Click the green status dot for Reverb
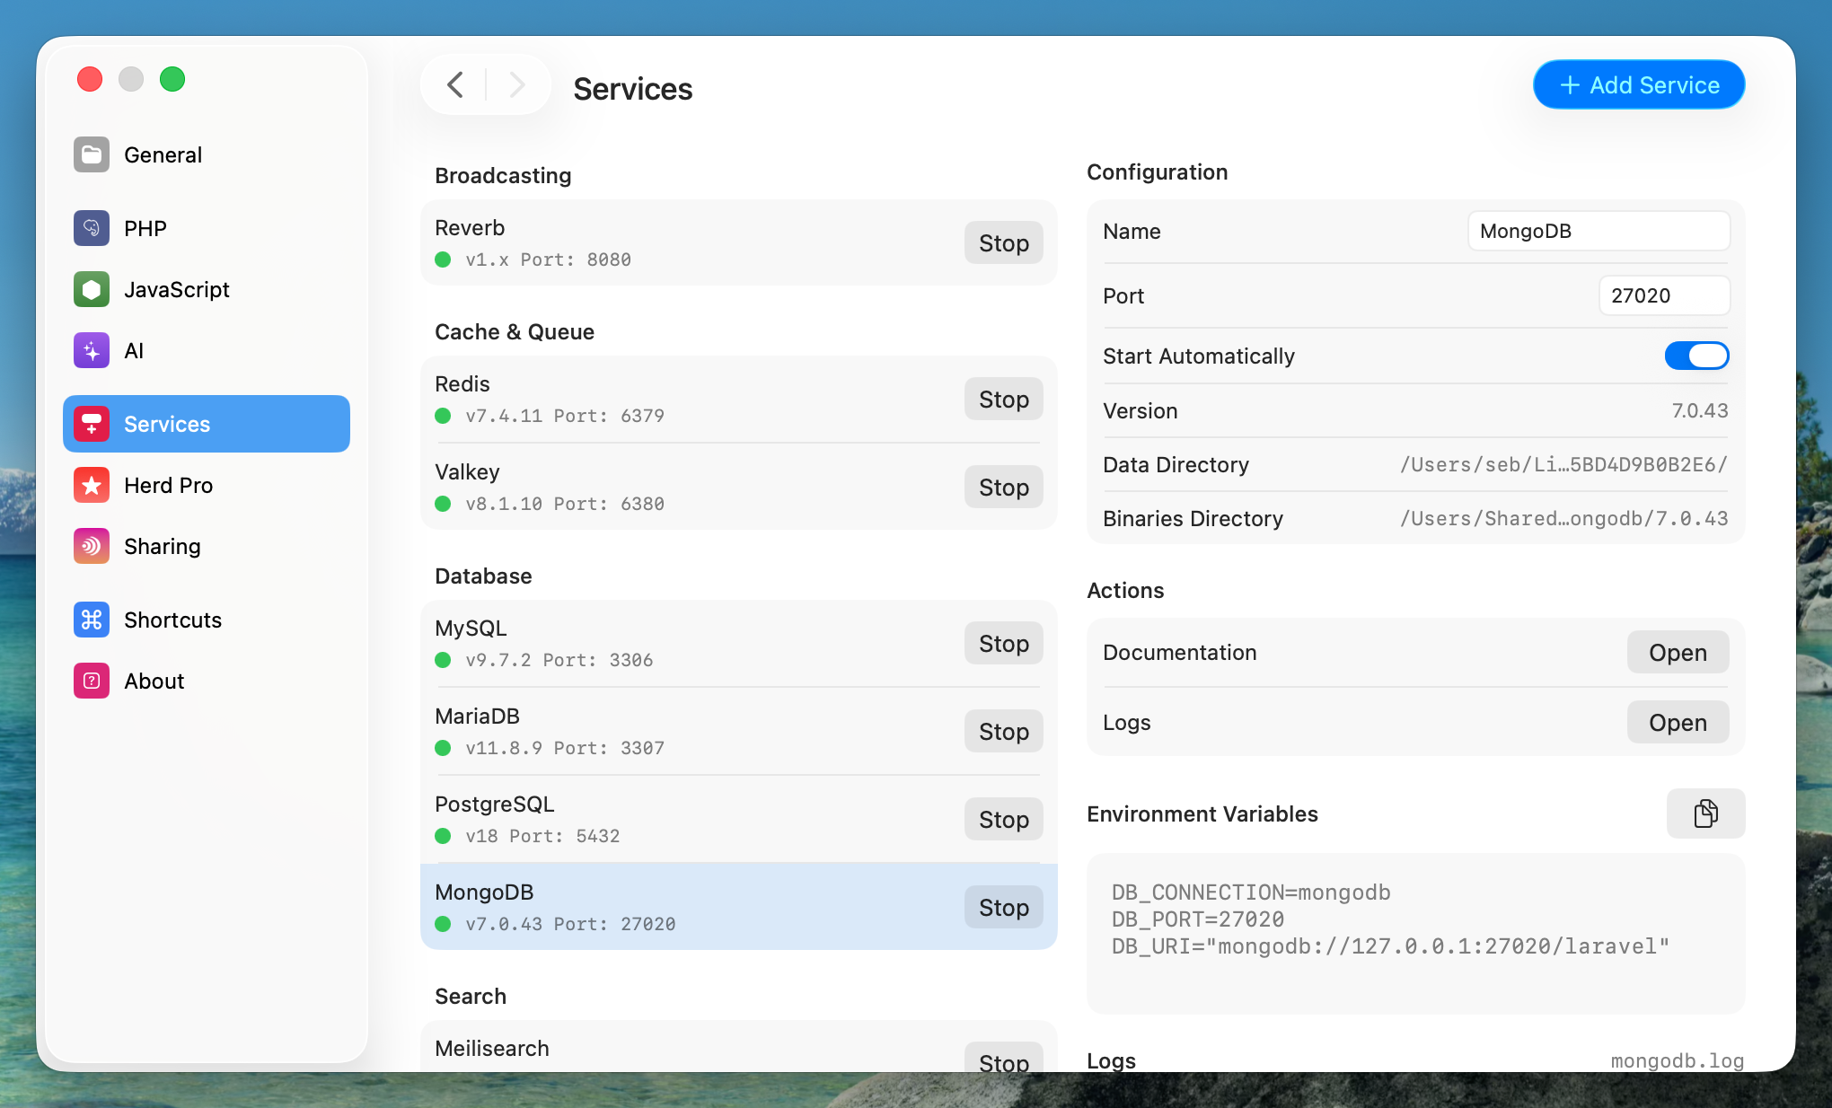 443,259
